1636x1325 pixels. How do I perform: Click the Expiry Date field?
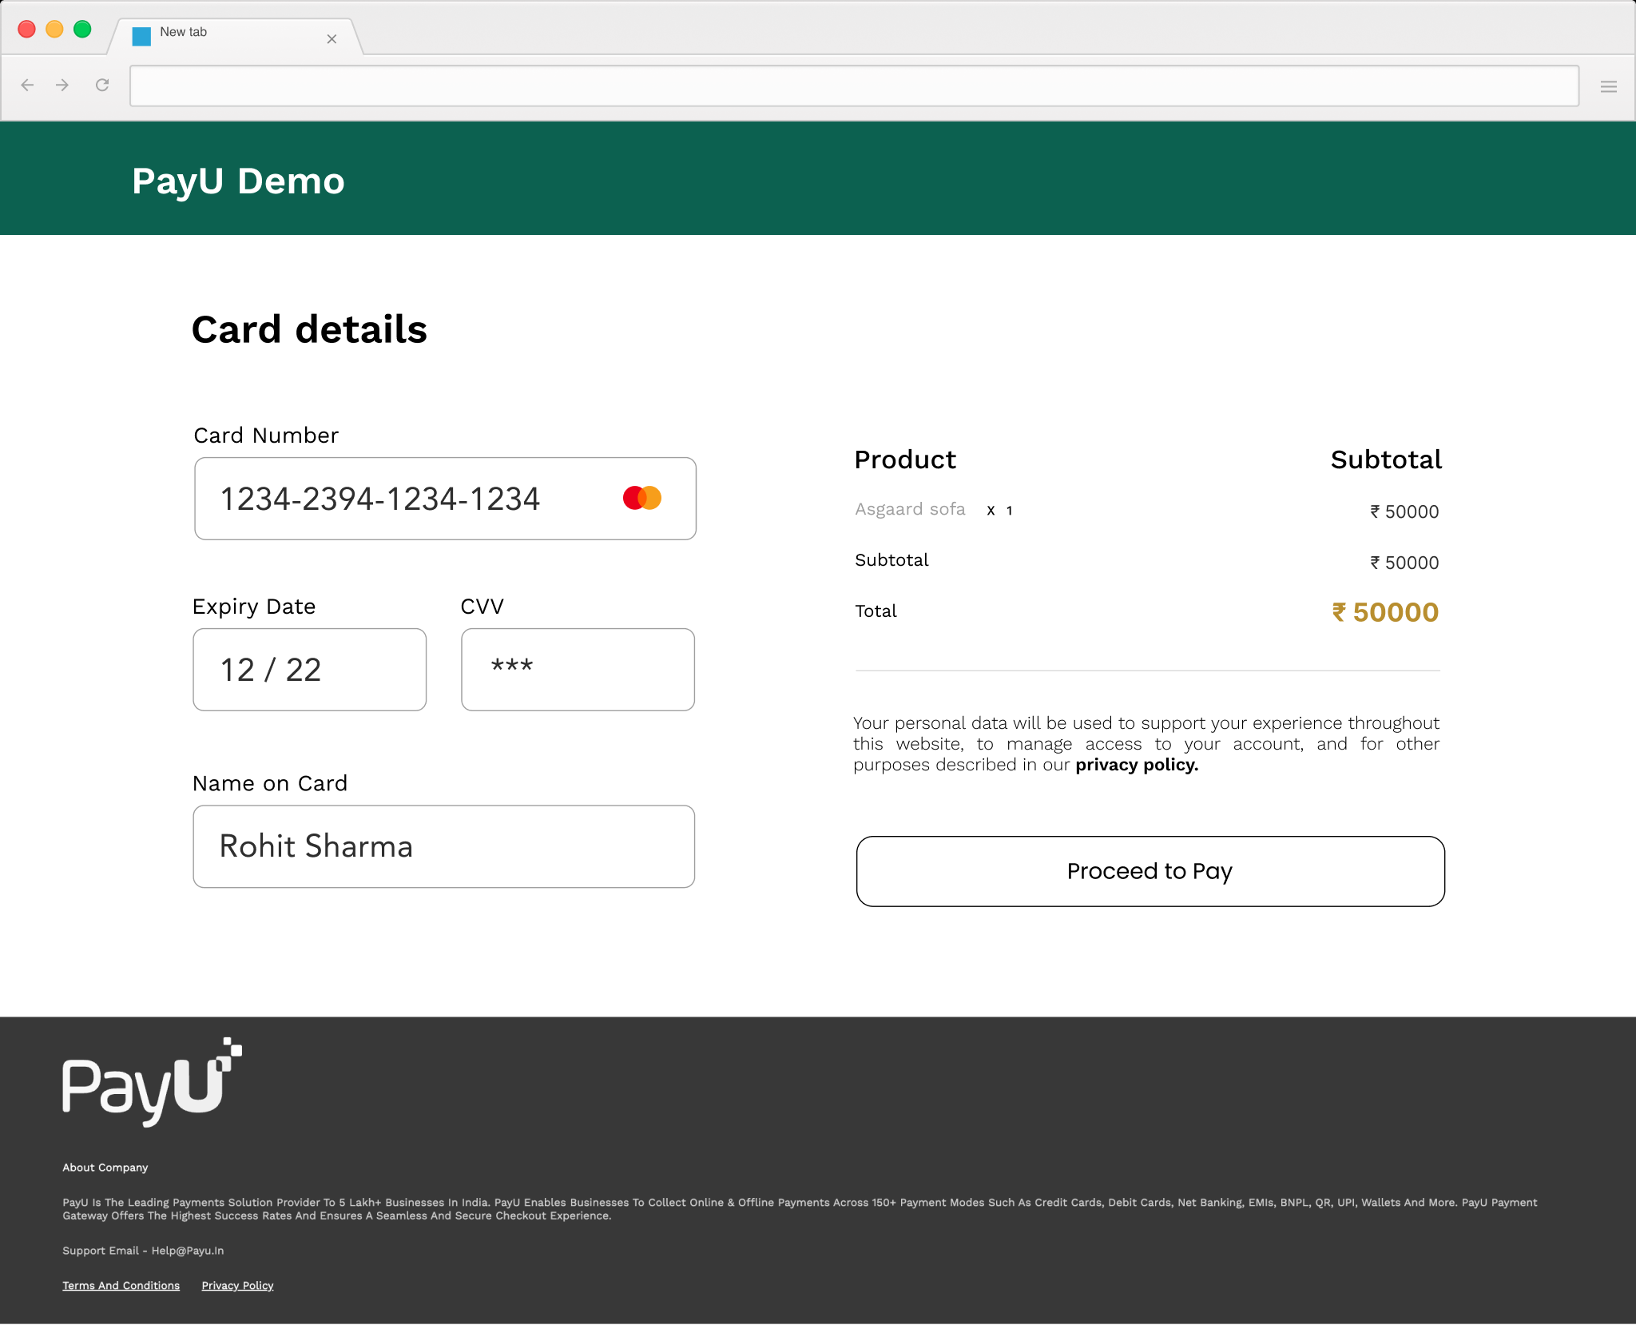click(309, 670)
